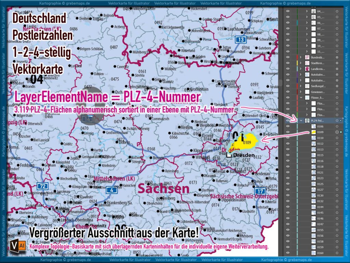
Task: Click the teal layer color bar beside PLZ4
Action: (297, 121)
